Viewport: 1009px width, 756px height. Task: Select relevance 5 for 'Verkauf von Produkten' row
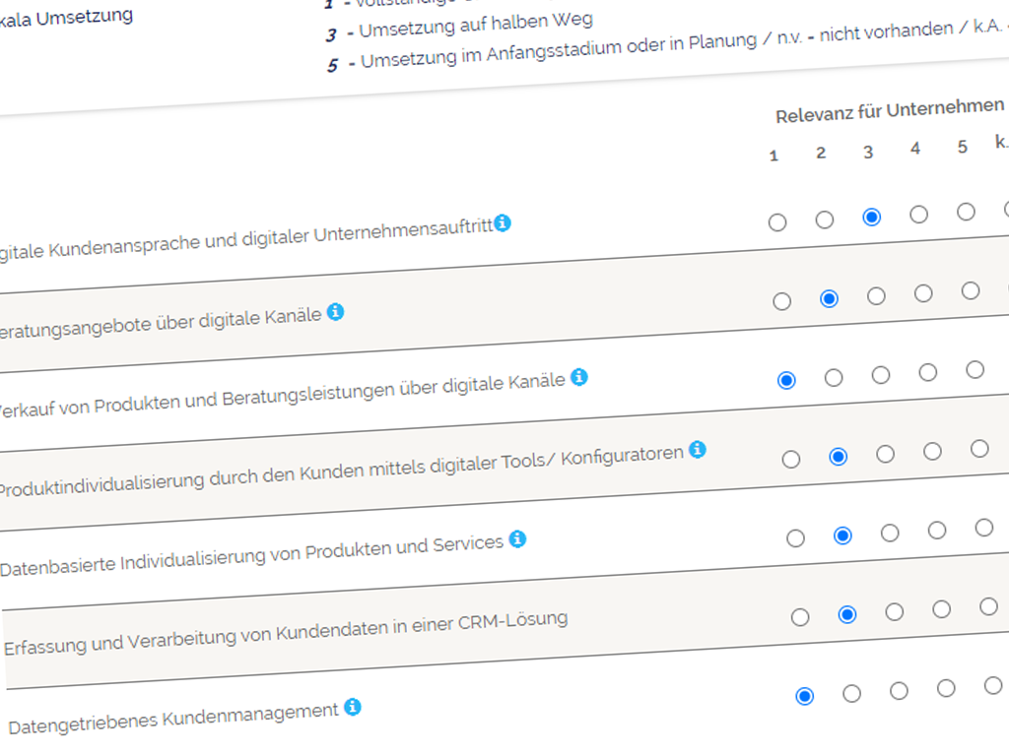click(975, 370)
